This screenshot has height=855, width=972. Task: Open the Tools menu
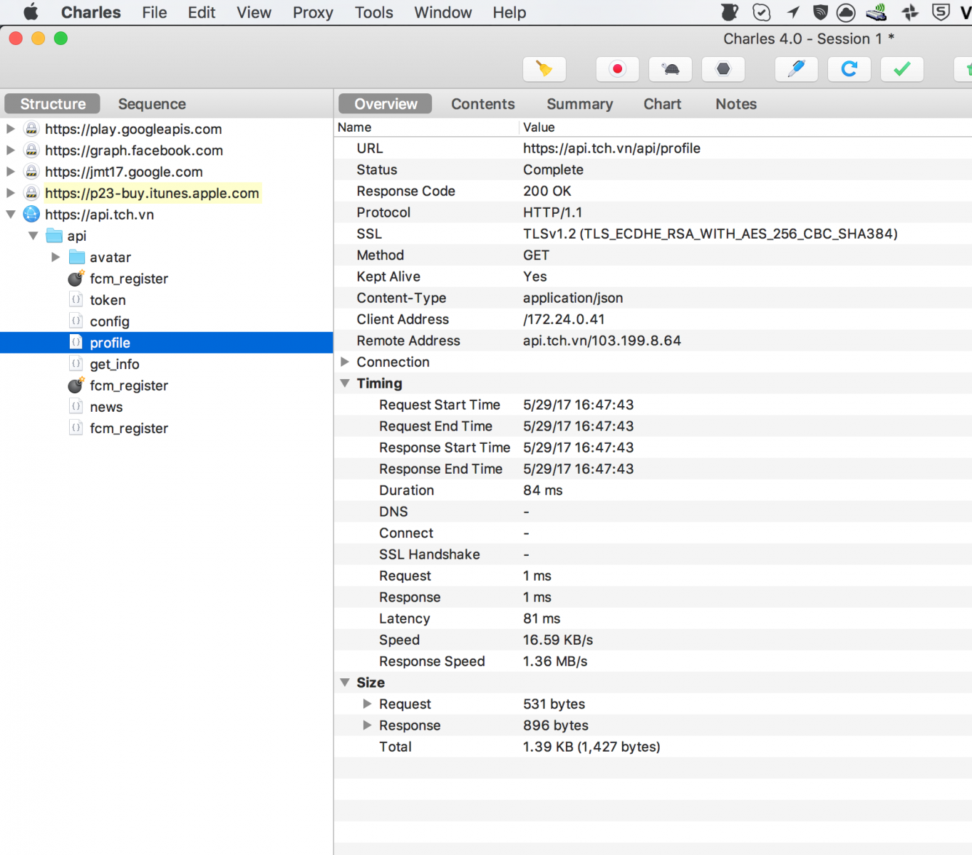(x=374, y=12)
